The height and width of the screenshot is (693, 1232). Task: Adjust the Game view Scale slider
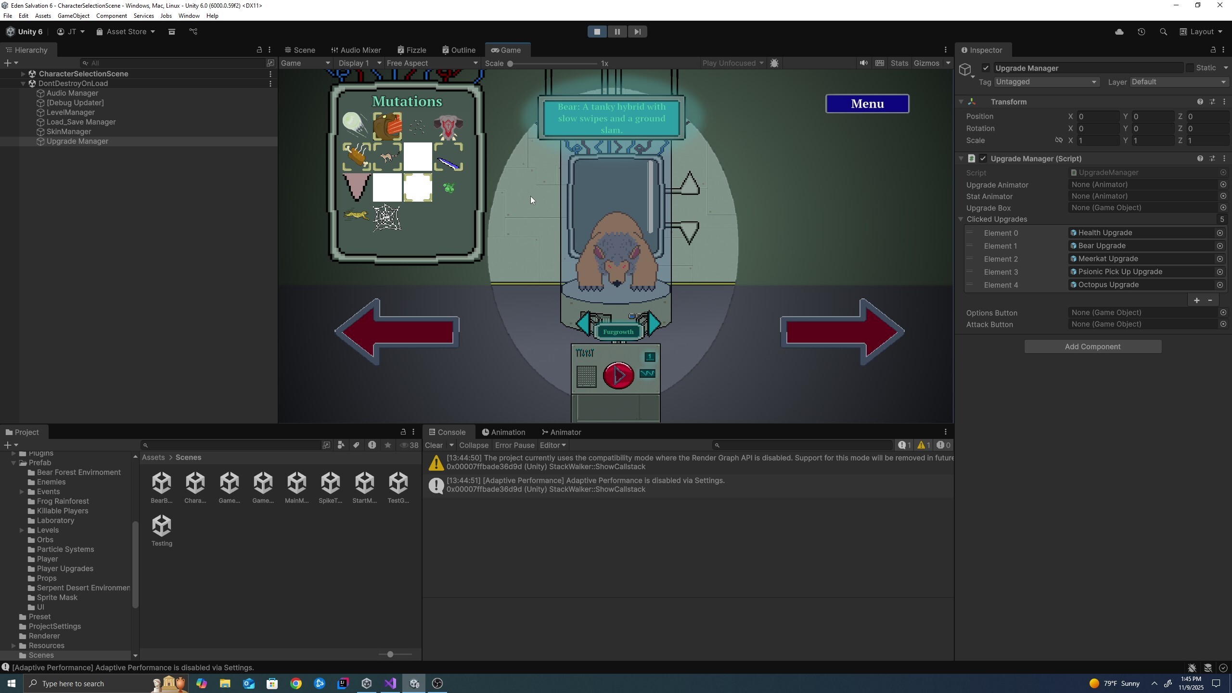pyautogui.click(x=510, y=64)
